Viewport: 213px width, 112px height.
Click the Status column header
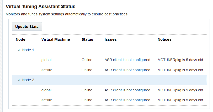87,39
